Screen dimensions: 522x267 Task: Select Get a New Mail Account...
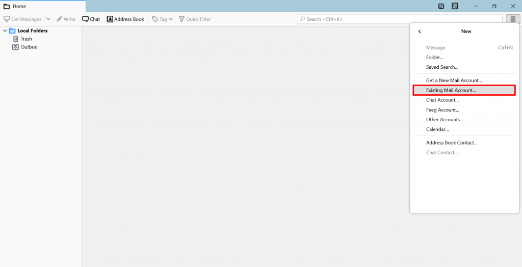click(464, 80)
